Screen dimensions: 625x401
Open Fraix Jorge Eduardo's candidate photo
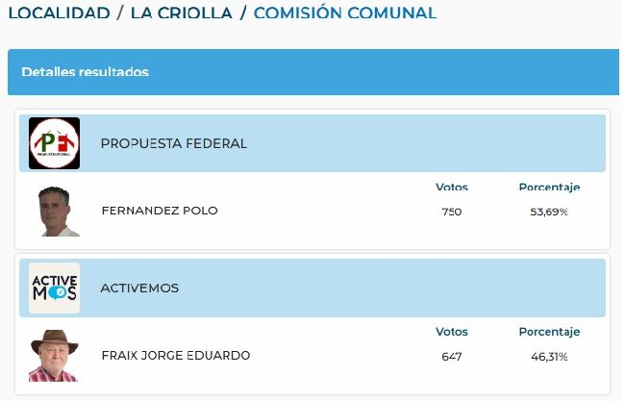click(x=54, y=356)
